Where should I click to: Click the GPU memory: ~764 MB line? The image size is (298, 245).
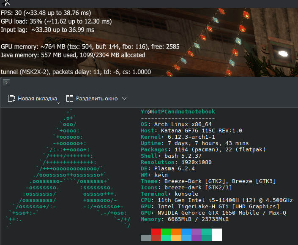coord(90,46)
